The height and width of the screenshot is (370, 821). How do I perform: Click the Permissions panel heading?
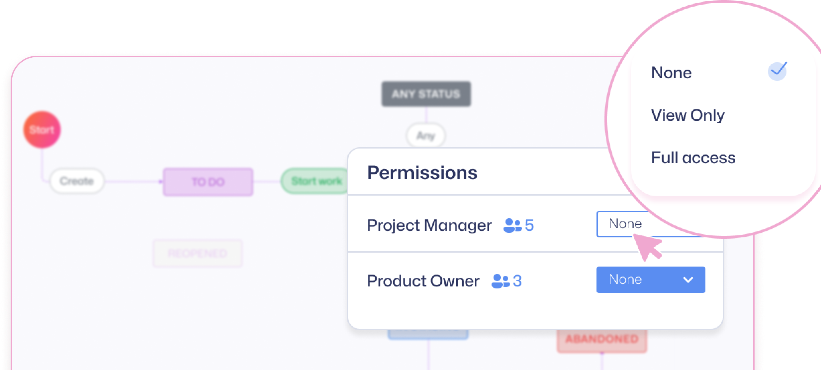click(x=422, y=173)
